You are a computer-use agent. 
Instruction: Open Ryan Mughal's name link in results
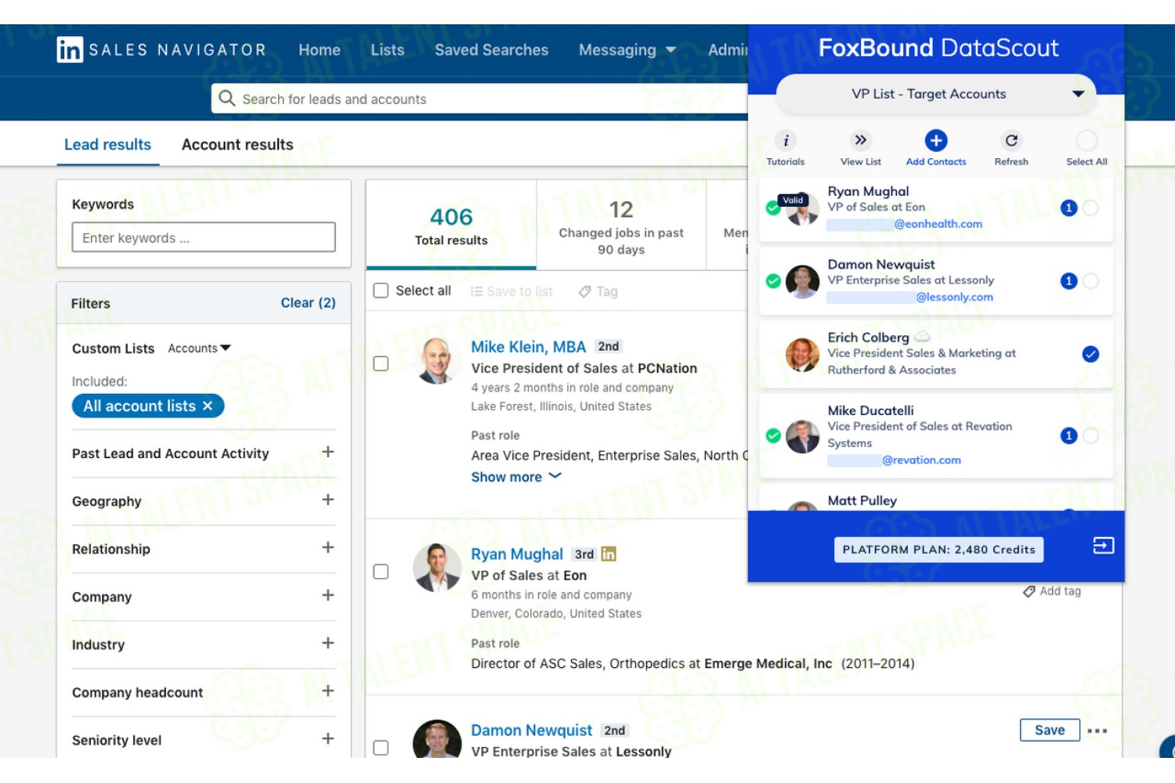pos(516,554)
